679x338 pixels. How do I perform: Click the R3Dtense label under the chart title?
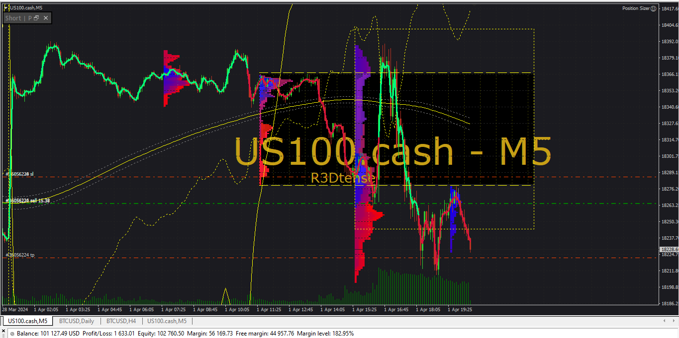pyautogui.click(x=343, y=178)
